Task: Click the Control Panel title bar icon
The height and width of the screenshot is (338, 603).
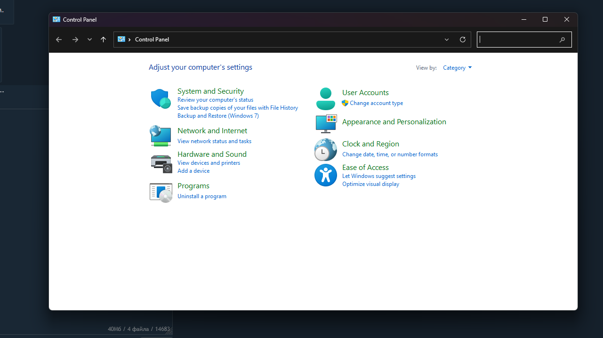Action: tap(56, 19)
